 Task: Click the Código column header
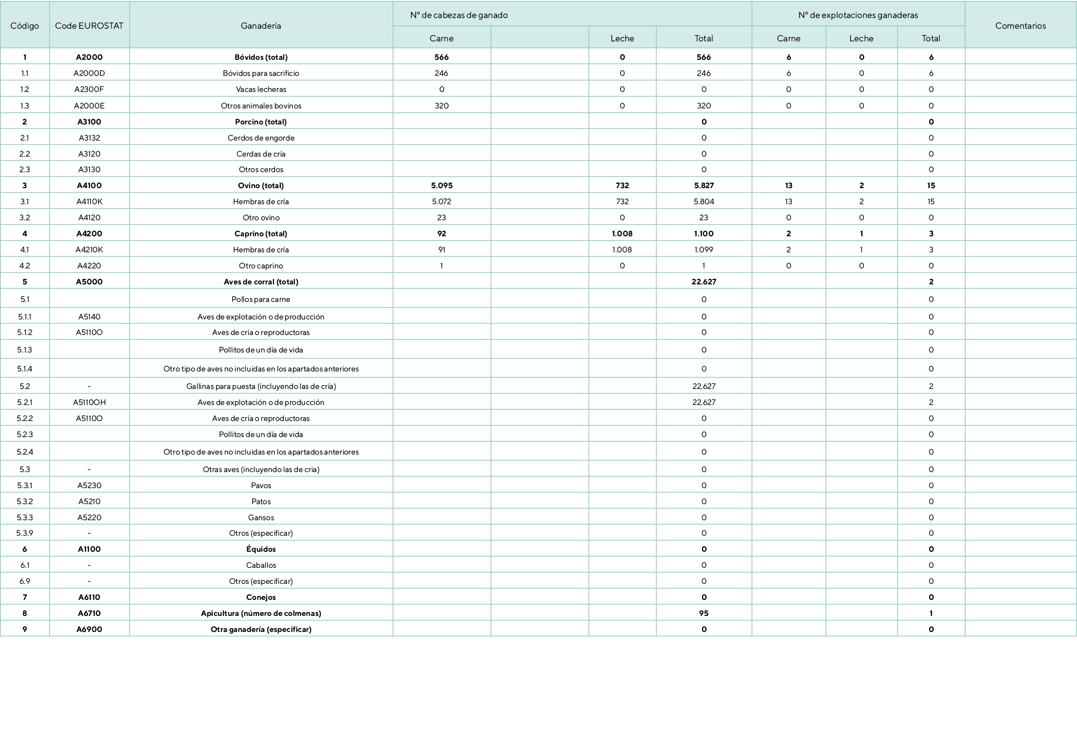25,26
